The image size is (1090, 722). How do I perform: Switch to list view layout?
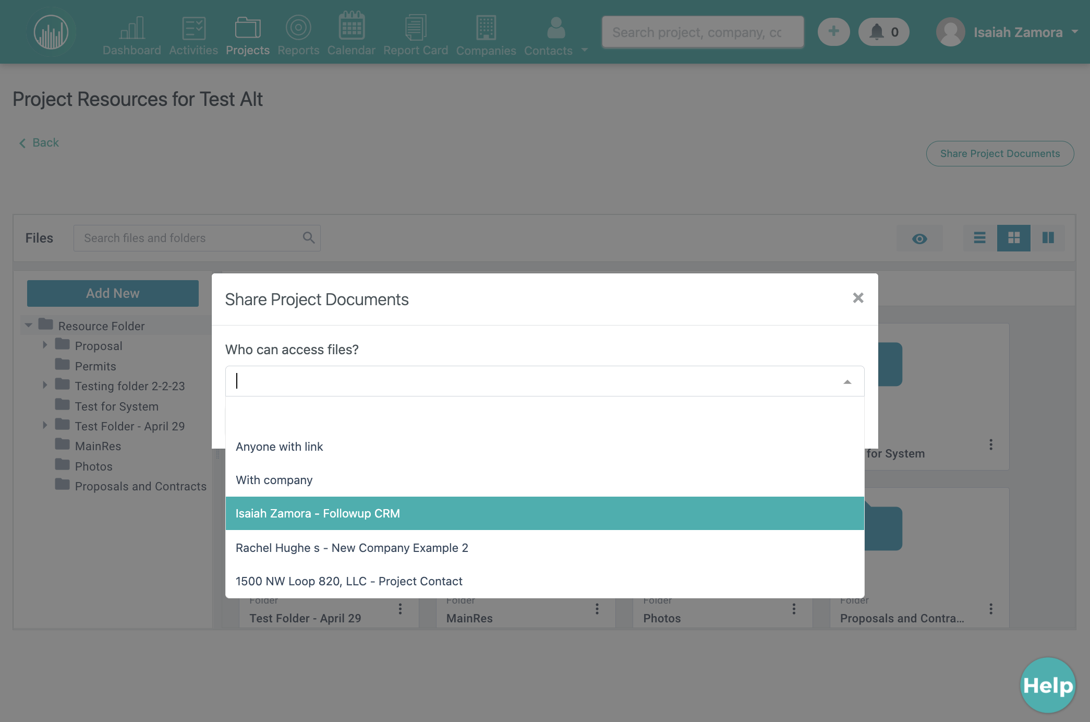pos(979,238)
